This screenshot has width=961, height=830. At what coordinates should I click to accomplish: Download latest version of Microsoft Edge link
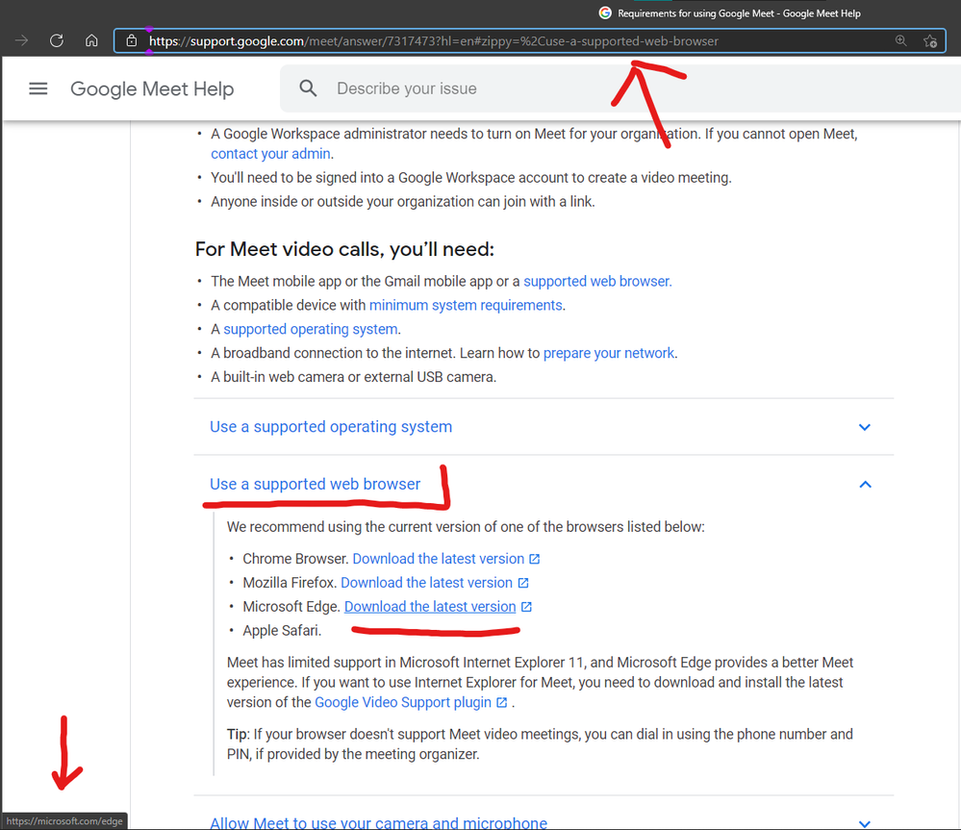tap(430, 607)
